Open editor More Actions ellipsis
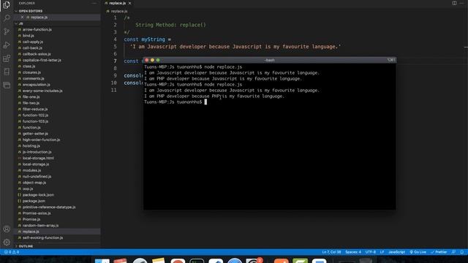Image resolution: width=468 pixels, height=263 pixels. (461, 3)
